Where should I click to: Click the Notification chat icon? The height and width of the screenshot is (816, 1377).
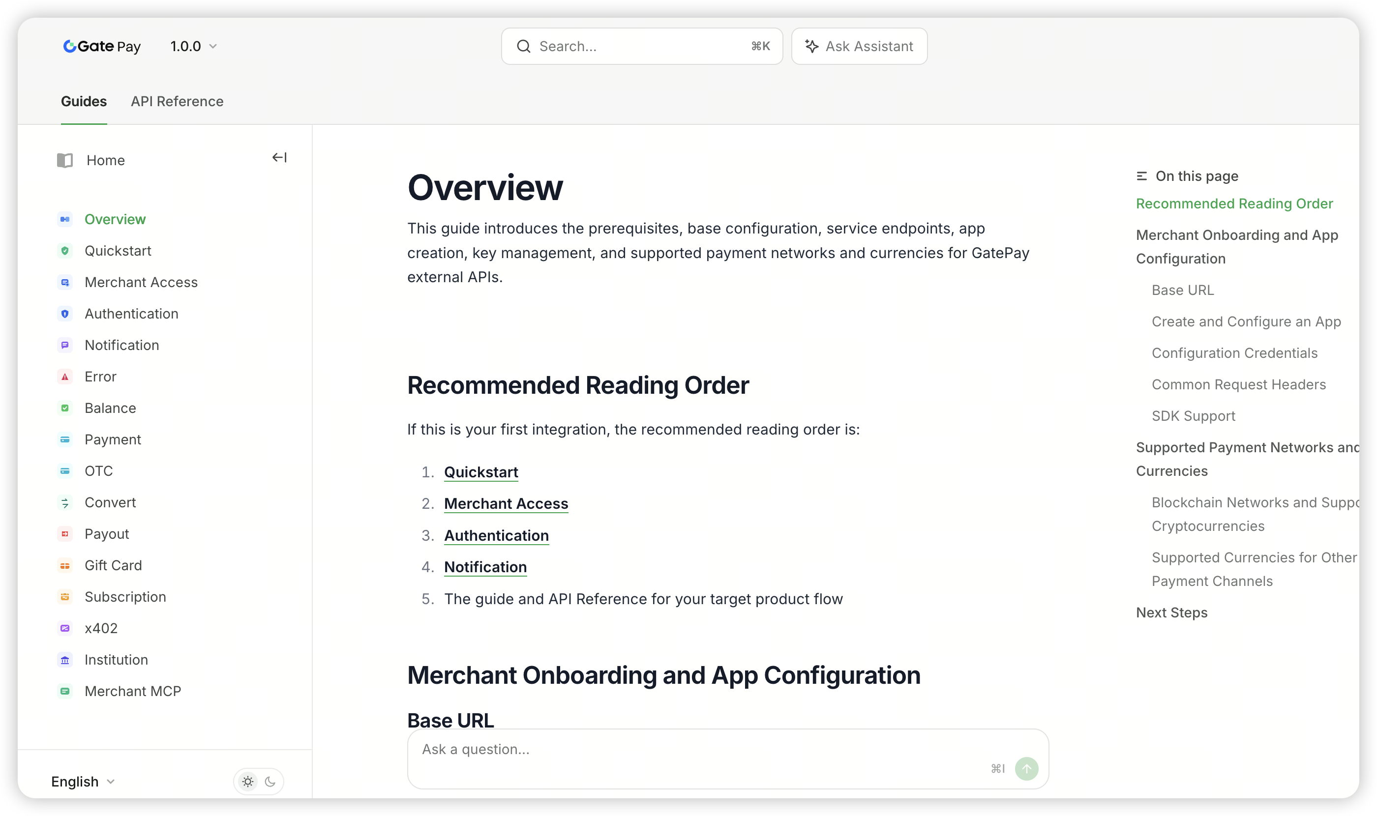(65, 345)
